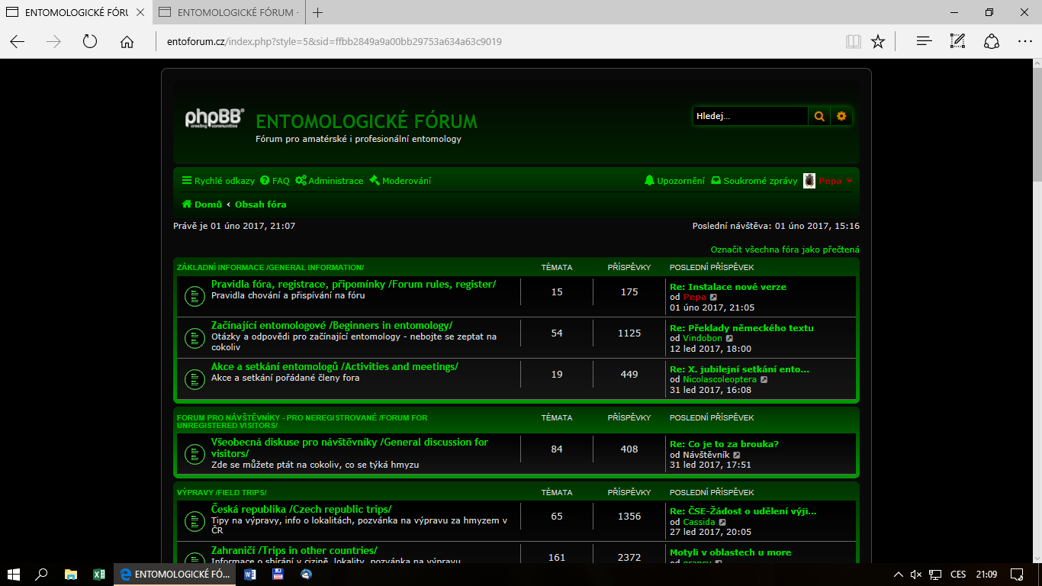Click the orange search magnifier button
Image resolution: width=1042 pixels, height=586 pixels.
click(x=819, y=116)
